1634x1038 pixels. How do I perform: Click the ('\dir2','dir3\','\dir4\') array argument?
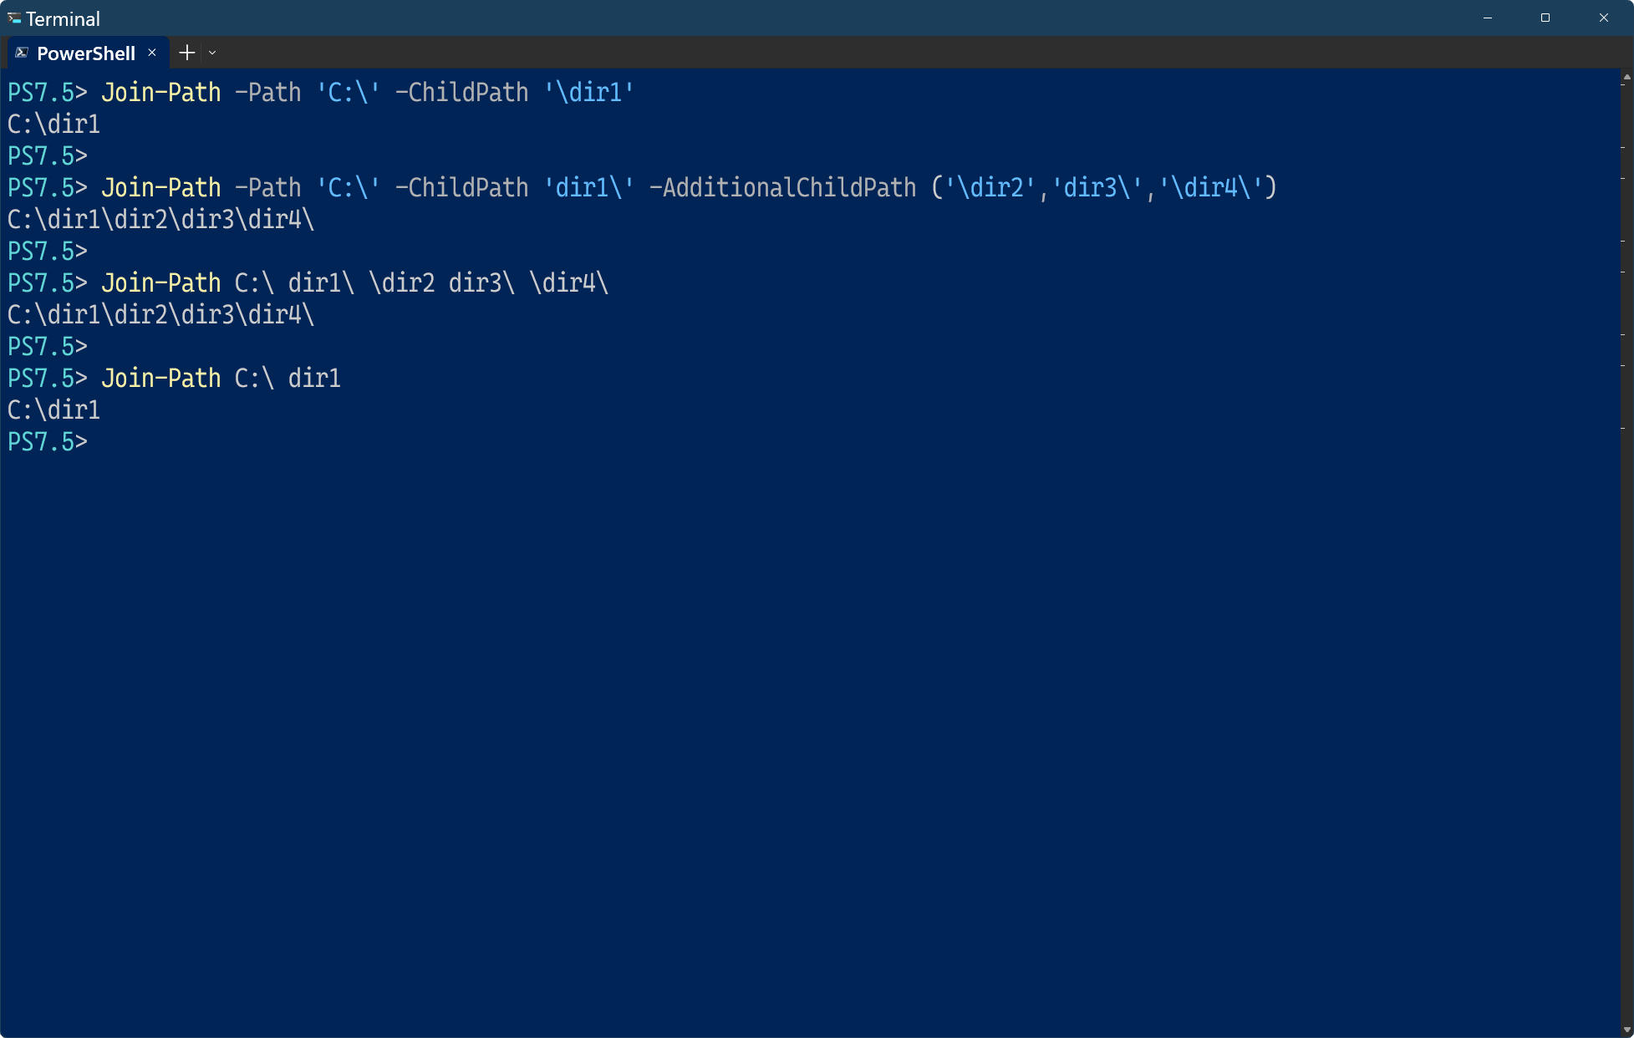pos(1103,187)
